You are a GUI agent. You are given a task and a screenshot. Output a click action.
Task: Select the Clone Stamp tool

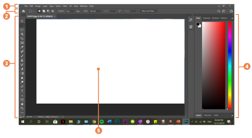(x=22, y=60)
